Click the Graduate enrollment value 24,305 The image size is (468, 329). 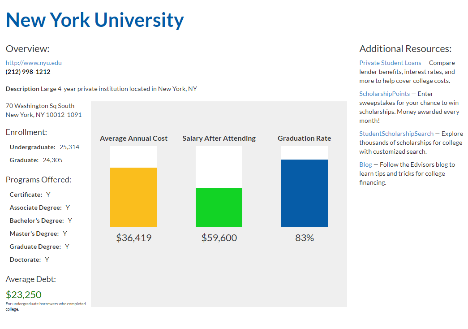pyautogui.click(x=52, y=160)
